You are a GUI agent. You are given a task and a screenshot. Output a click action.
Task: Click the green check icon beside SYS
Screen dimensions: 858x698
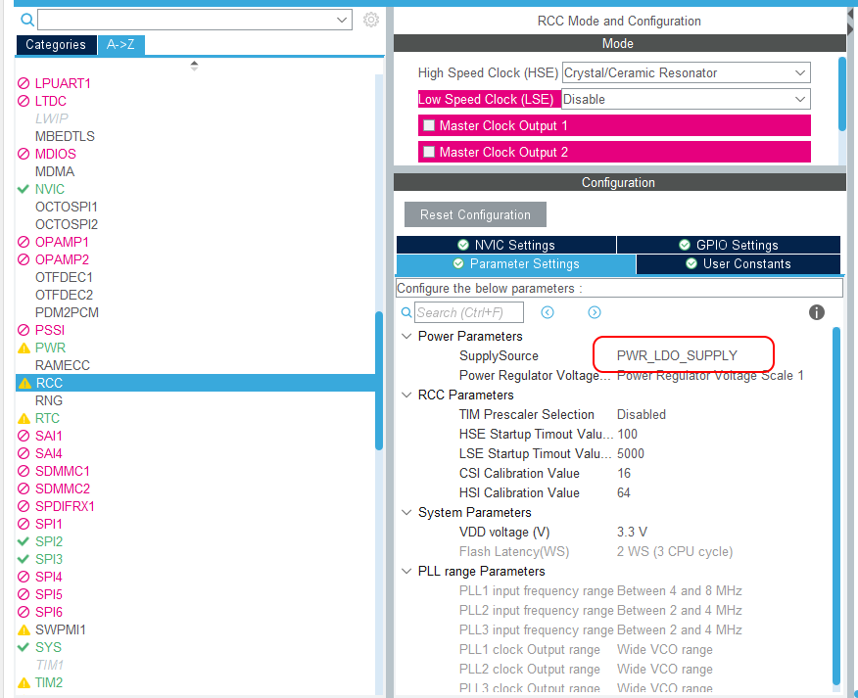click(23, 647)
